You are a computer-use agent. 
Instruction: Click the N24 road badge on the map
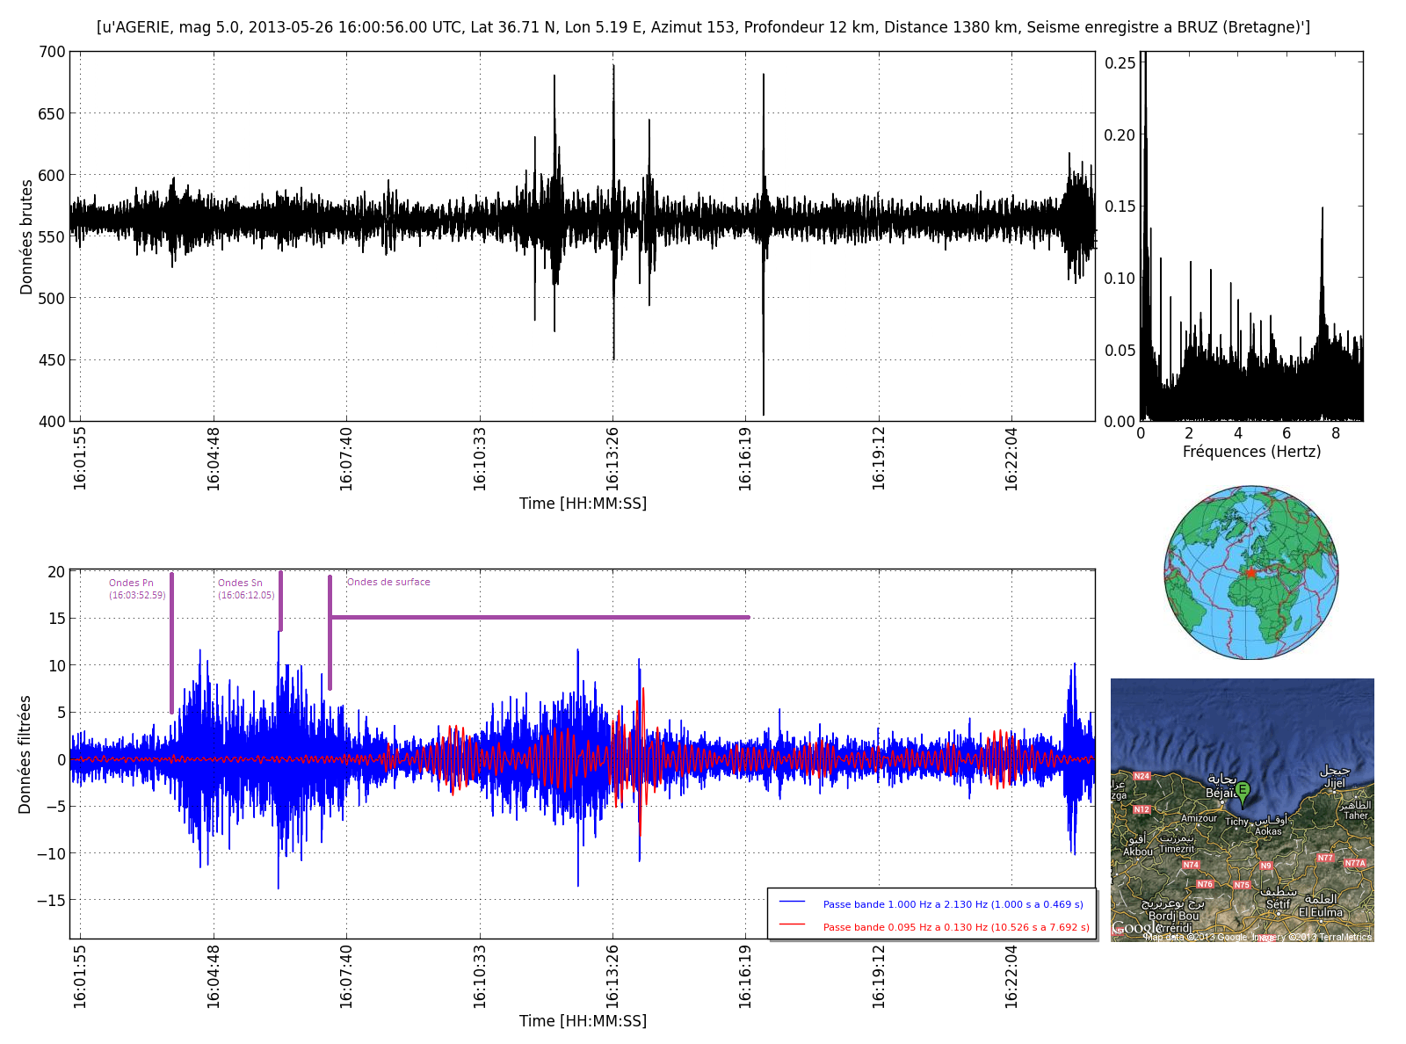(x=1141, y=776)
